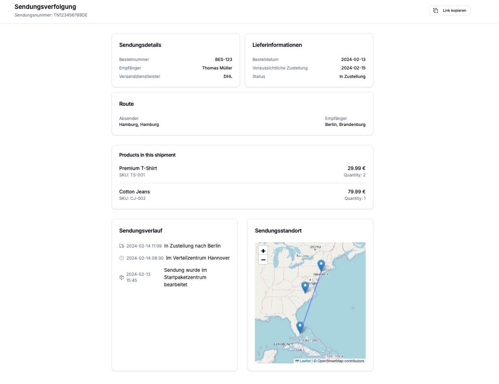Click the clock icon for Verteilzentrum Hannover entry
499x384 pixels.
(121, 258)
